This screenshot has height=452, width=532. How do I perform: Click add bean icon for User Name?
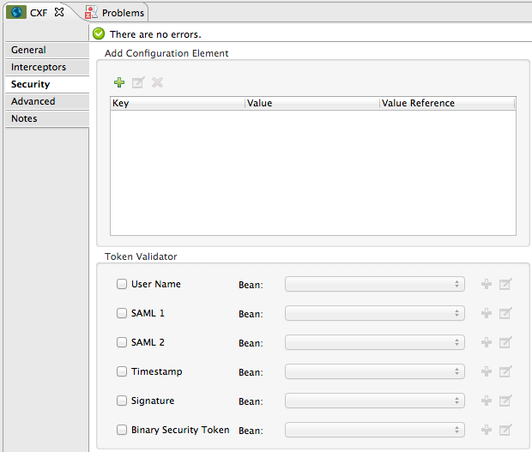point(487,285)
